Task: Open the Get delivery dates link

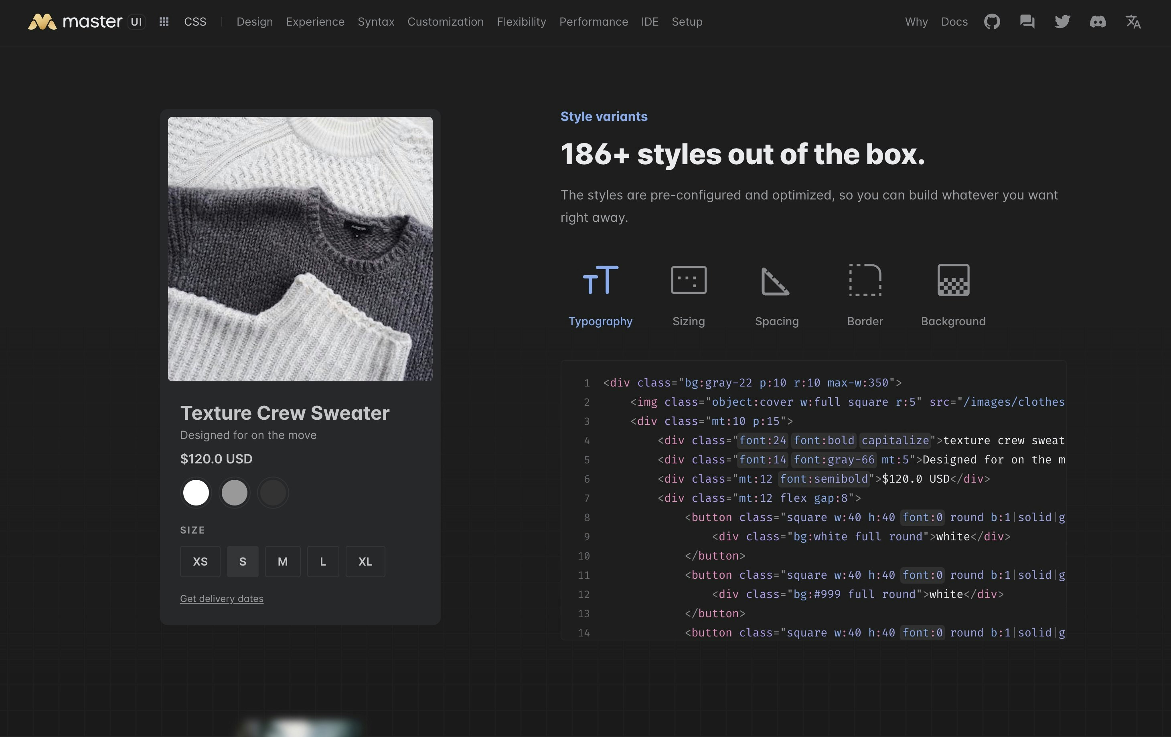Action: click(x=222, y=598)
